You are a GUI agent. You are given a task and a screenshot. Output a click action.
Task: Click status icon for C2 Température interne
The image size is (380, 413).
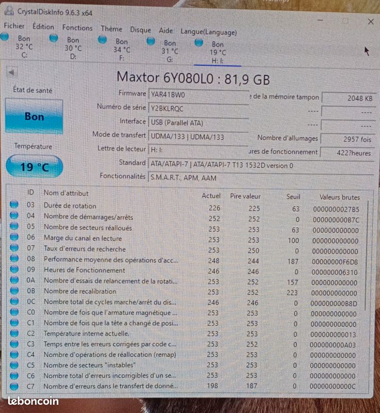[x=14, y=333]
